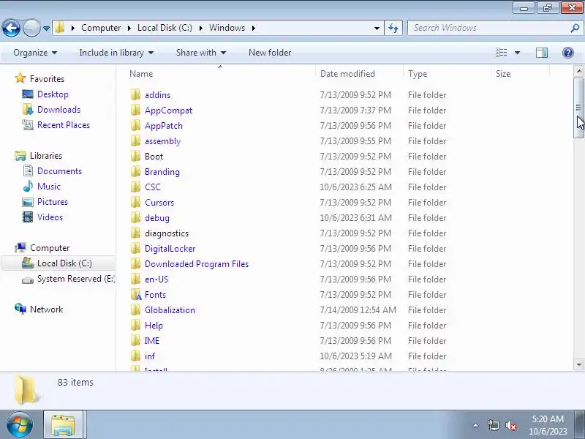Click the IME folder name
Screen dimensions: 585x439
152,340
